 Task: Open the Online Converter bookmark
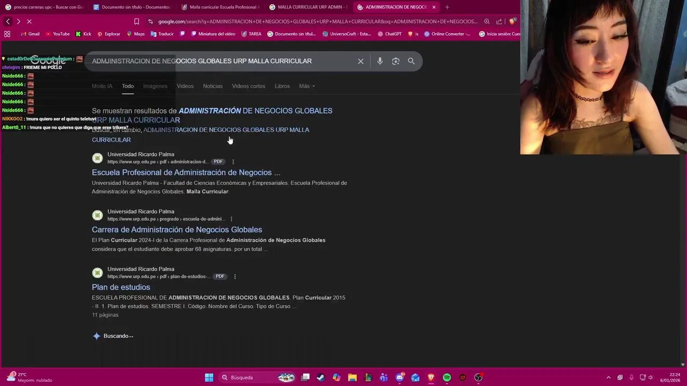(x=447, y=34)
